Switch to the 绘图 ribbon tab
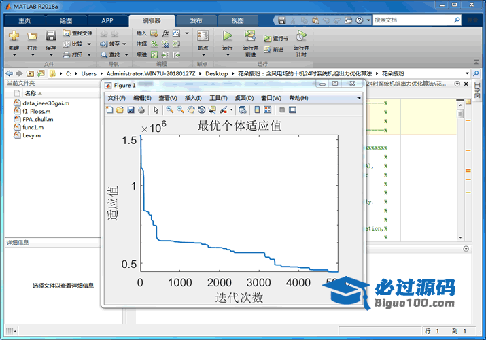 tap(66, 21)
